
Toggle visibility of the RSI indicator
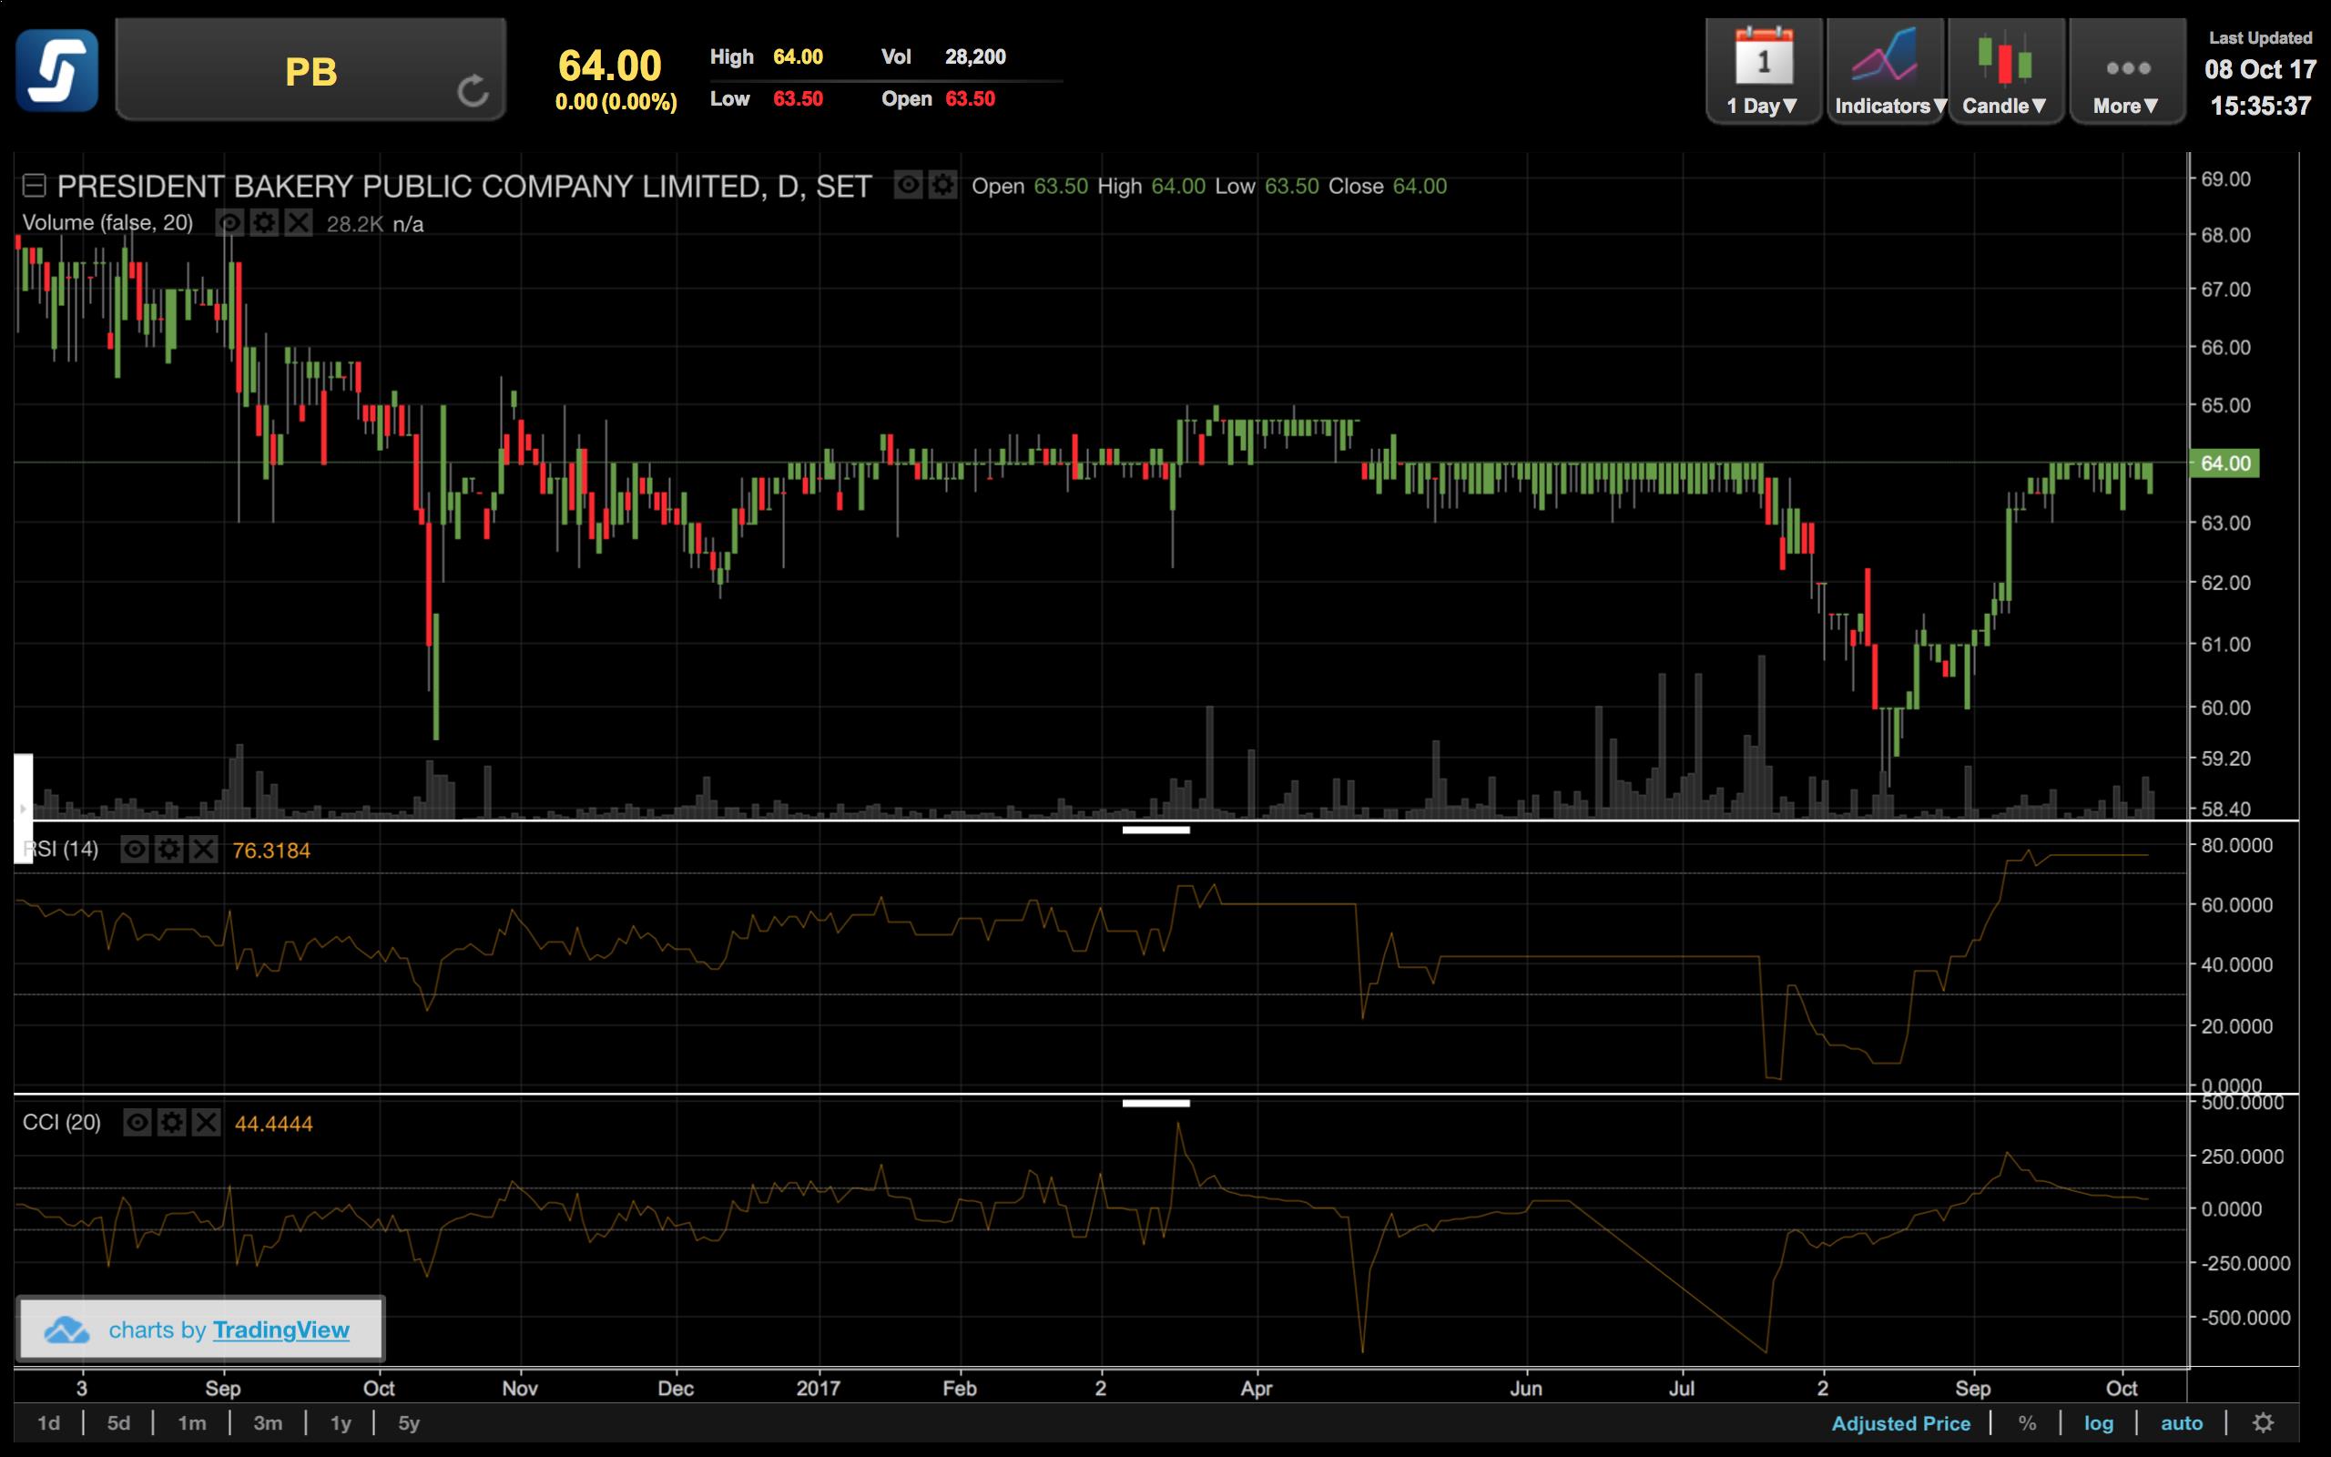point(135,849)
